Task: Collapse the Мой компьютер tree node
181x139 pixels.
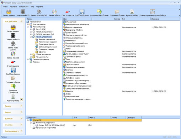Action: [x=28, y=27]
